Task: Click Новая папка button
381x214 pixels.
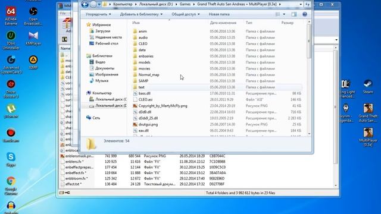Action: pos(219,14)
